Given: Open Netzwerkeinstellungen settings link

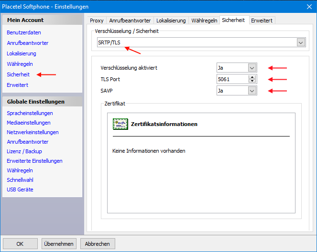Looking at the screenshot, I should pos(33,132).
